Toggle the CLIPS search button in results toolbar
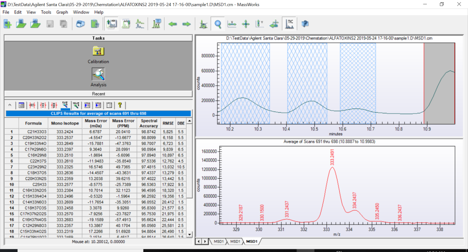 65,105
